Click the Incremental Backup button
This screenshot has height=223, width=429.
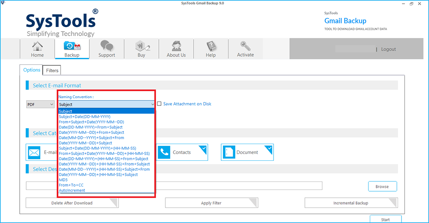pyautogui.click(x=351, y=203)
